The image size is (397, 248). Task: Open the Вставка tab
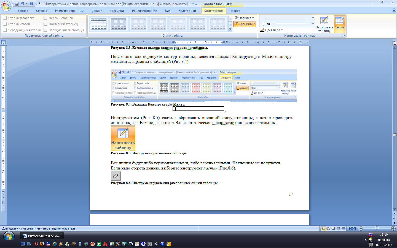[x=41, y=11]
